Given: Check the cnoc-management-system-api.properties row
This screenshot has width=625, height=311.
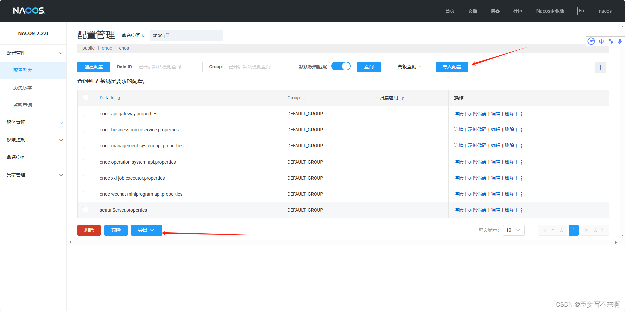Looking at the screenshot, I should (x=86, y=145).
